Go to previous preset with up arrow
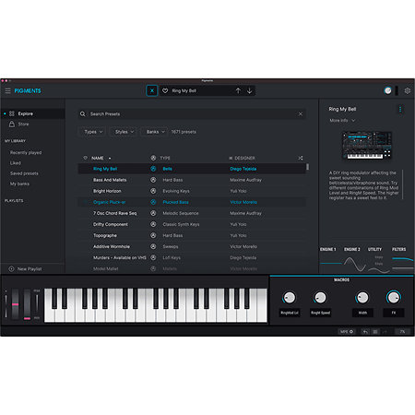Screen dimensions: 415x415 tap(238, 90)
